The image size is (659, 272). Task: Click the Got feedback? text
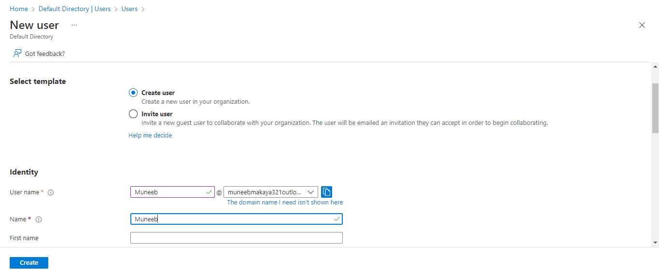coord(45,54)
